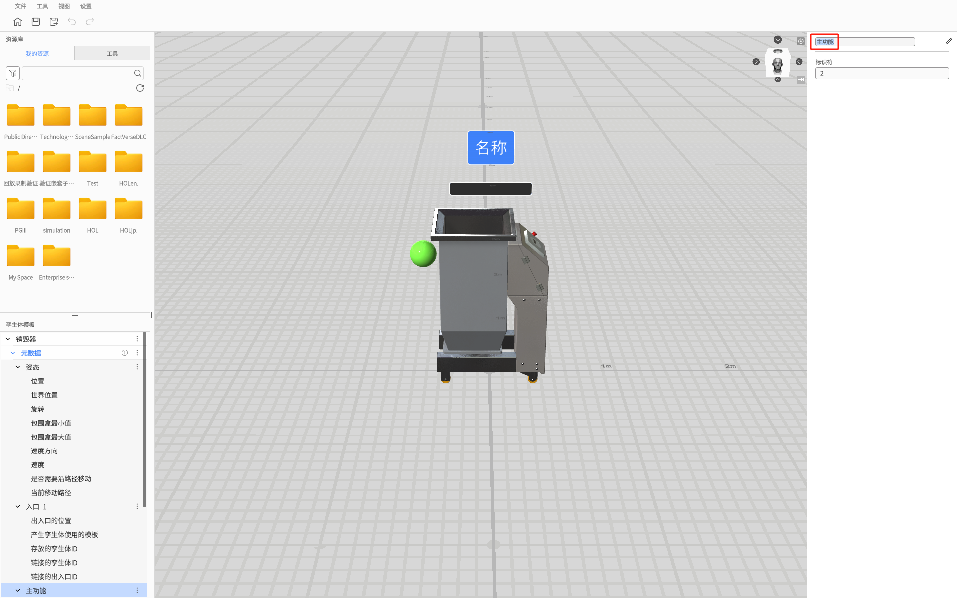The height and width of the screenshot is (598, 957).
Task: Open the 主功能 row's three-dot options
Action: (x=137, y=591)
